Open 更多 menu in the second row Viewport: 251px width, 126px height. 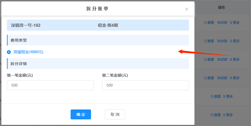(x=234, y=41)
